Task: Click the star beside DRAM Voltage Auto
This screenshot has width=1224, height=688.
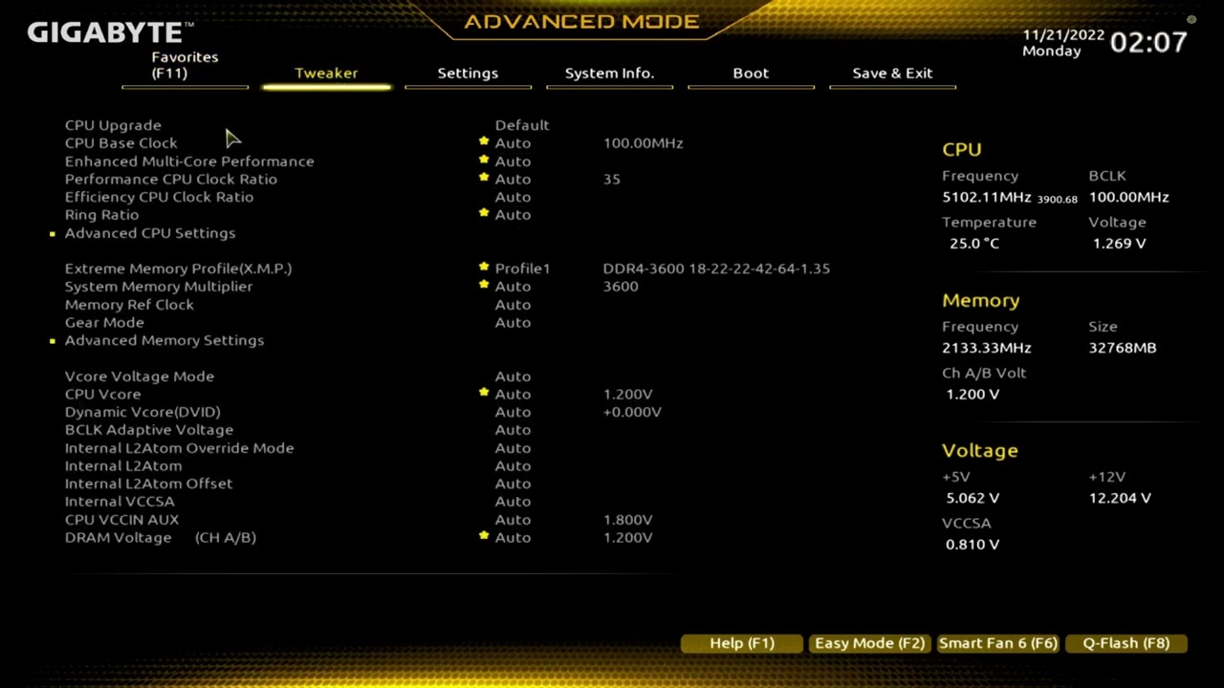Action: [x=484, y=536]
